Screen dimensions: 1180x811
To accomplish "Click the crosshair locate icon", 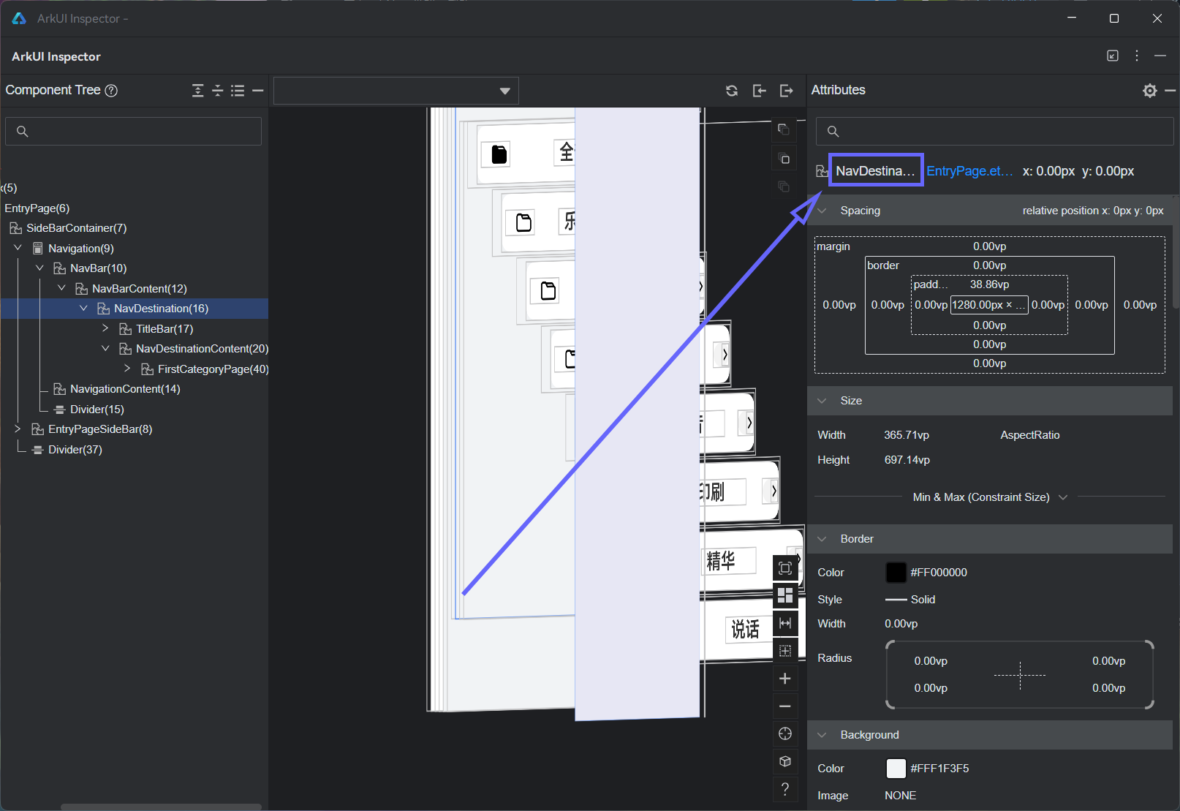I will (785, 733).
